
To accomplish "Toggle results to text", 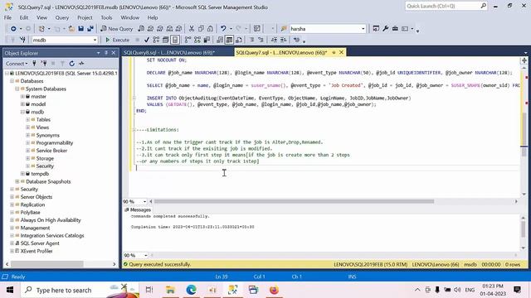I will click(220, 40).
